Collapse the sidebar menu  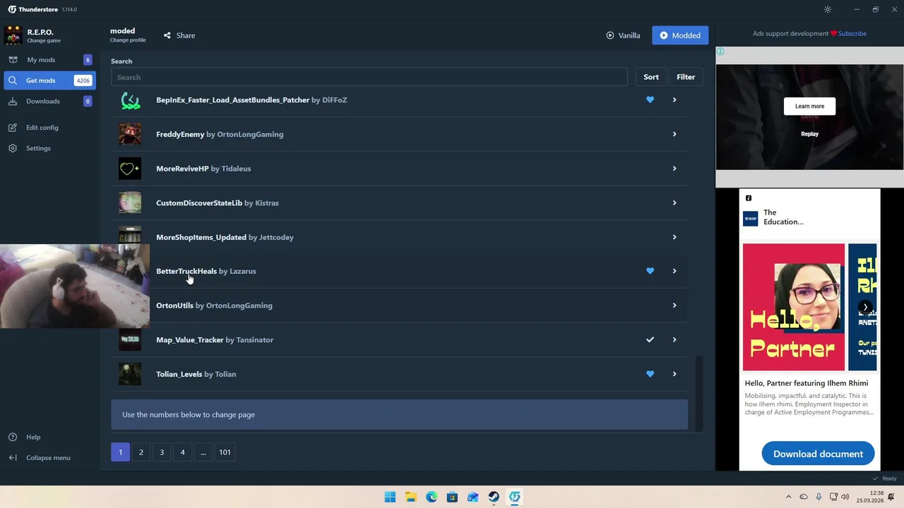pyautogui.click(x=48, y=457)
